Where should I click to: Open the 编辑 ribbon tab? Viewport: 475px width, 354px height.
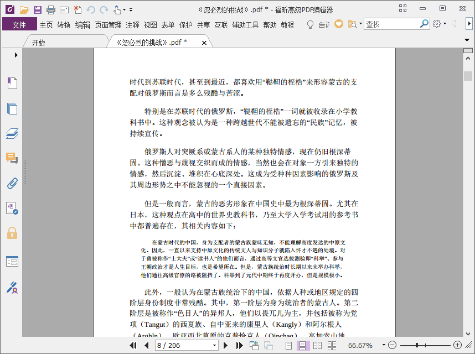pos(82,25)
